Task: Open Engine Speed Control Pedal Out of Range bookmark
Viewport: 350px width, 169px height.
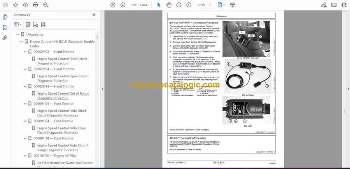Action: point(63,148)
